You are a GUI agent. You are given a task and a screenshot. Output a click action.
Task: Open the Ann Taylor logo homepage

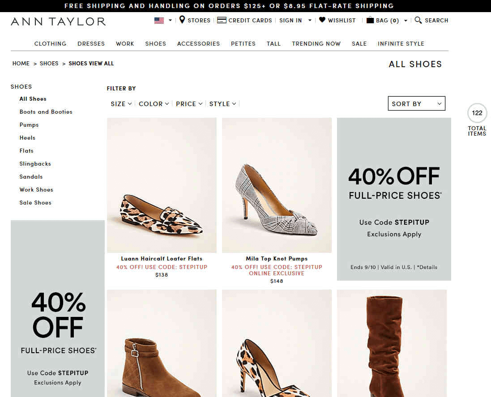click(x=58, y=21)
